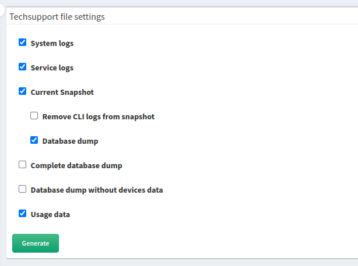This screenshot has width=358, height=266.
Task: Click 'Database dump without devices data' label
Action: coord(97,190)
